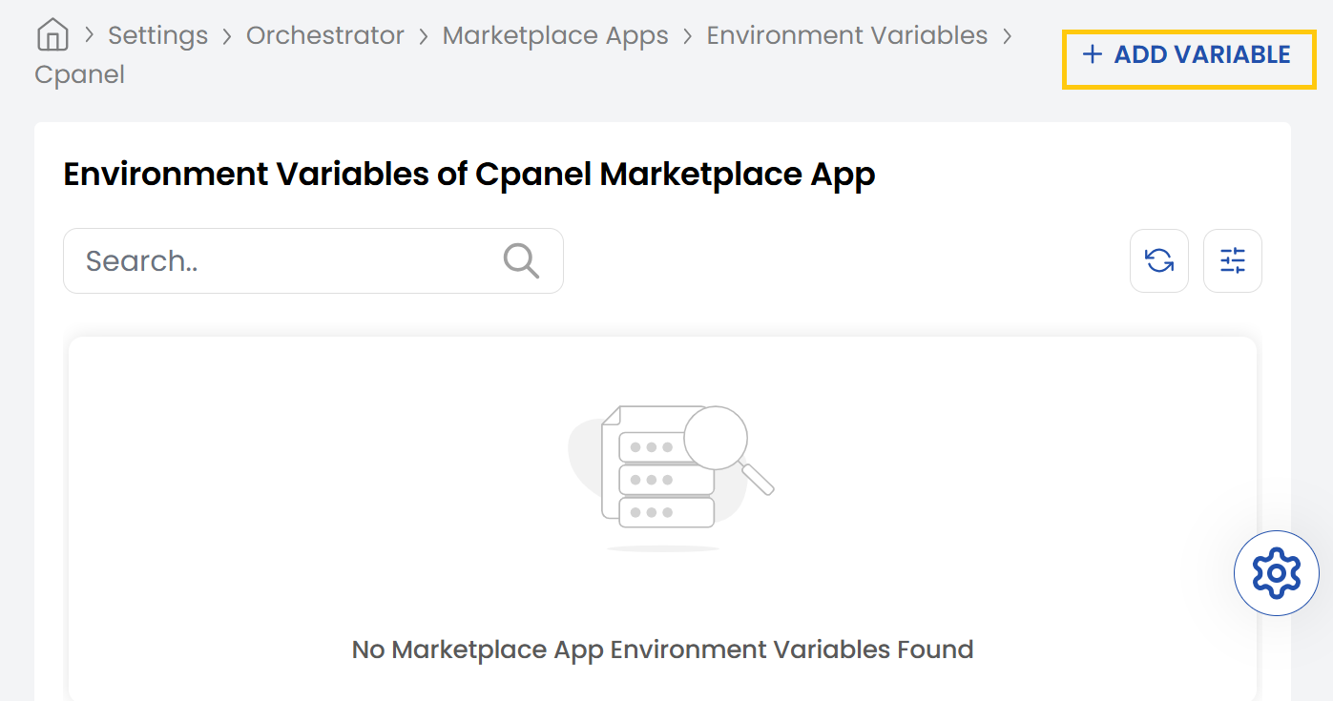Image resolution: width=1333 pixels, height=701 pixels.
Task: Click chevron between Orchestrator and Marketplace Apps
Action: pyautogui.click(x=424, y=35)
